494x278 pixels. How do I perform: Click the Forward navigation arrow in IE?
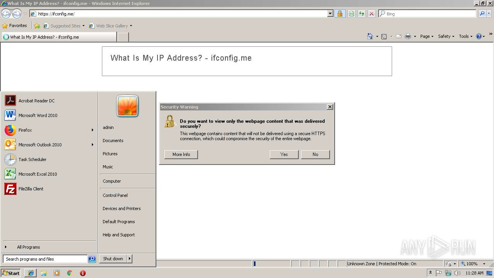[17, 14]
